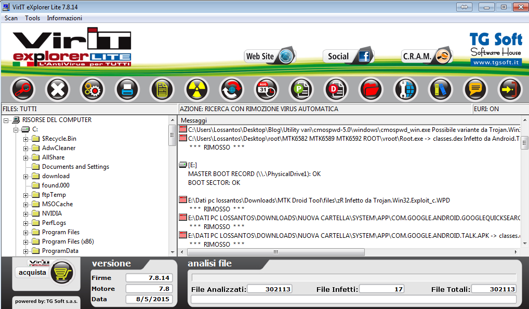Expand the download folder
Screen dimensions: 529x309
coord(25,177)
